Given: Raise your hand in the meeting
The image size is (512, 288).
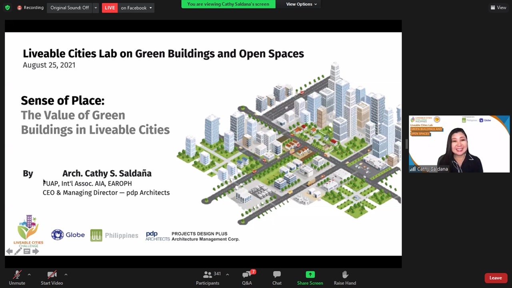Looking at the screenshot, I should (345, 278).
